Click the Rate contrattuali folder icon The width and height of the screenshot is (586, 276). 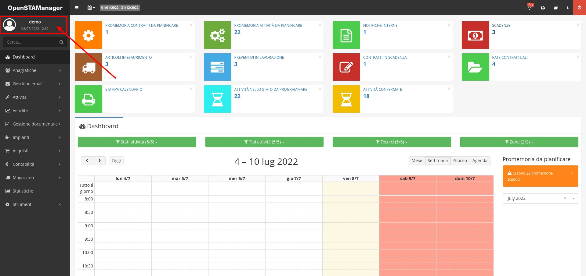475,67
